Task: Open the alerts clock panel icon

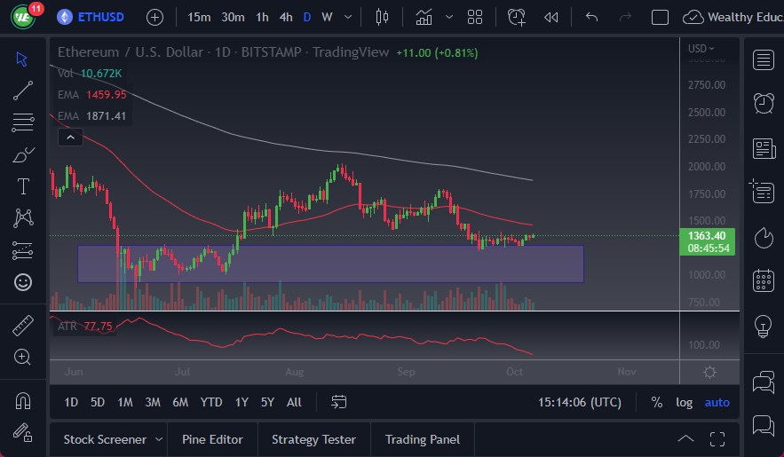Action: click(763, 103)
